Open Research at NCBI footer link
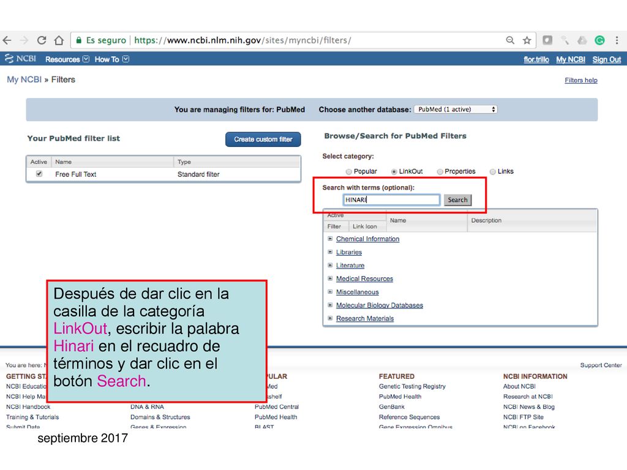Viewport: 627px width, 470px height. 528,397
